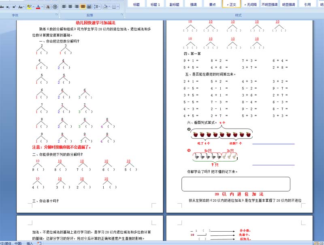Click the red title 幼儿园快速学习加减法
Viewport: 324px width, 245px height.
(96, 23)
